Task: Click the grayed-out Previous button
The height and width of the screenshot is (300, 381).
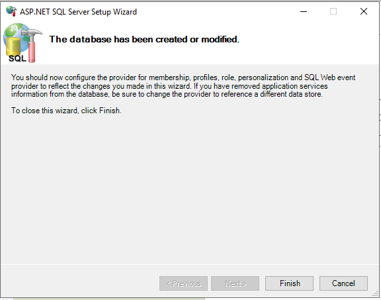Action: click(x=183, y=283)
